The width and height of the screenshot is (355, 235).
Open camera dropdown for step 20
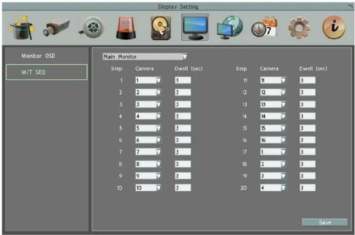pyautogui.click(x=273, y=188)
